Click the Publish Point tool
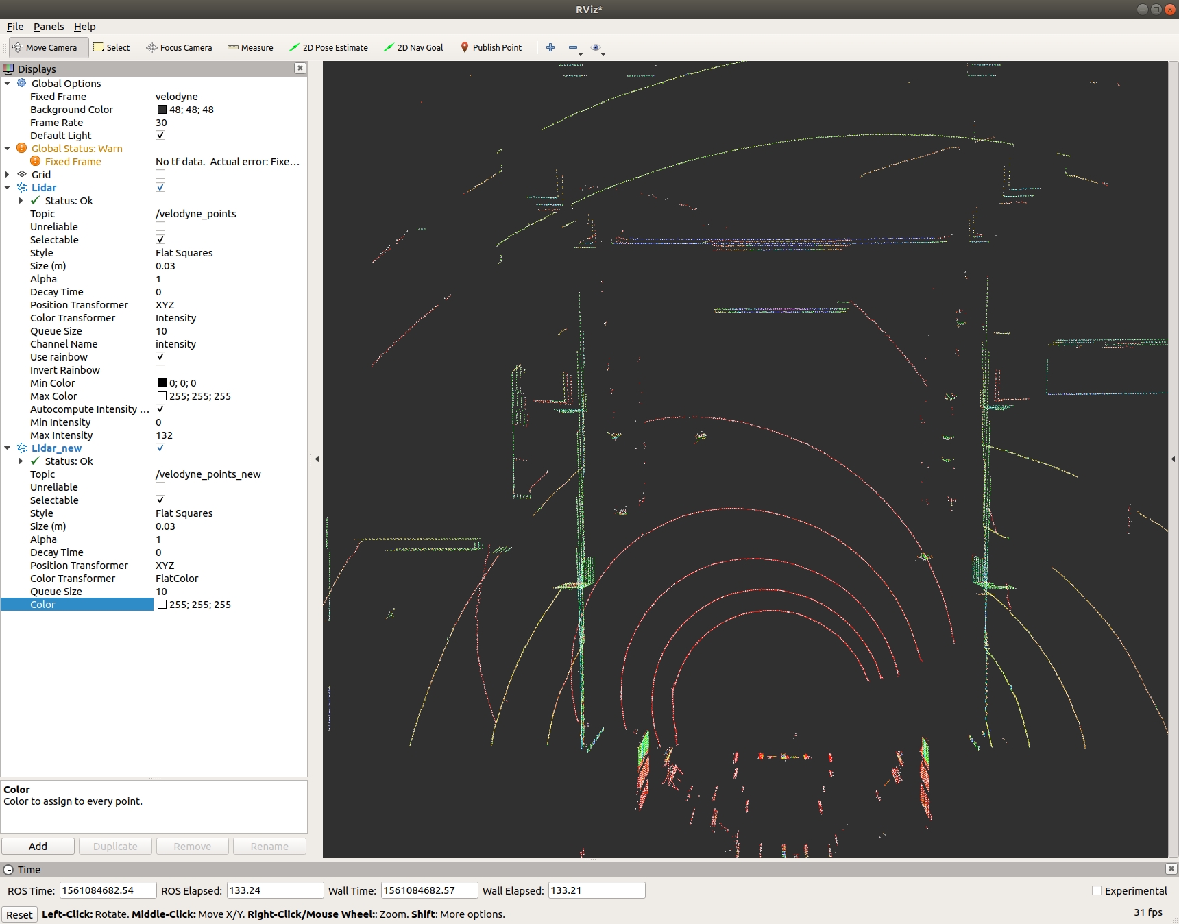The height and width of the screenshot is (924, 1179). 491,48
